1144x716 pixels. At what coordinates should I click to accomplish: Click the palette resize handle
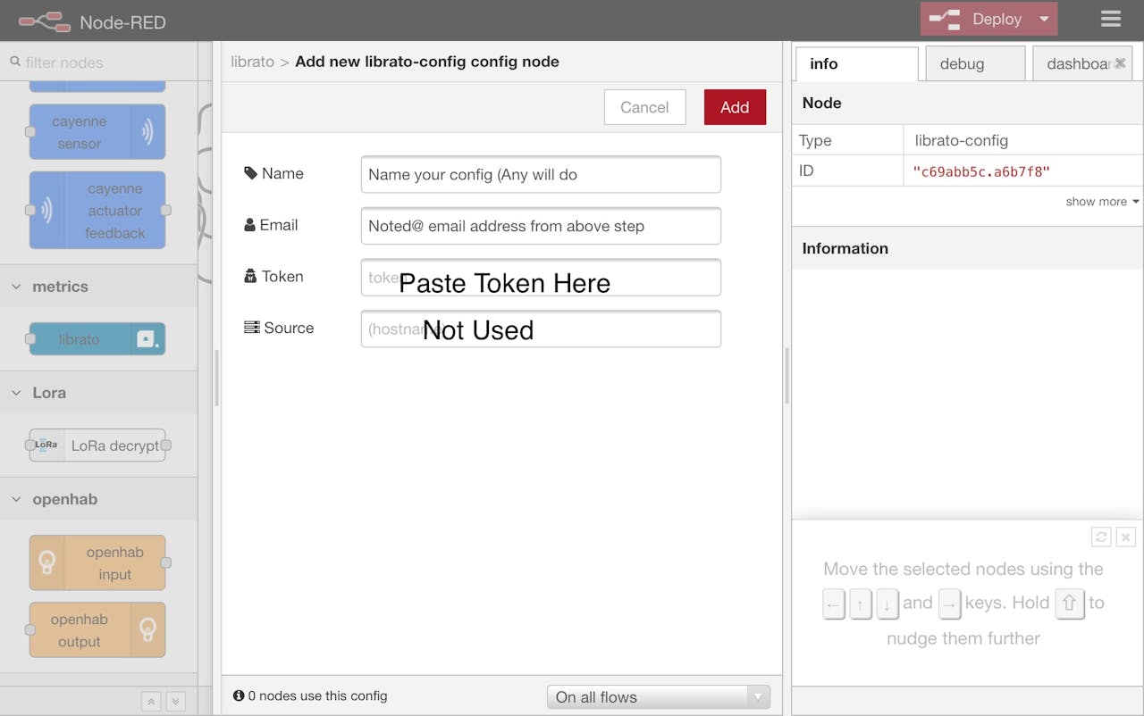pos(216,379)
